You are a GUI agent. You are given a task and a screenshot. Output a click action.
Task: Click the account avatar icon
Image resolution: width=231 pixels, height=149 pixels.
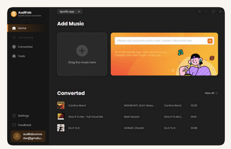click(17, 136)
